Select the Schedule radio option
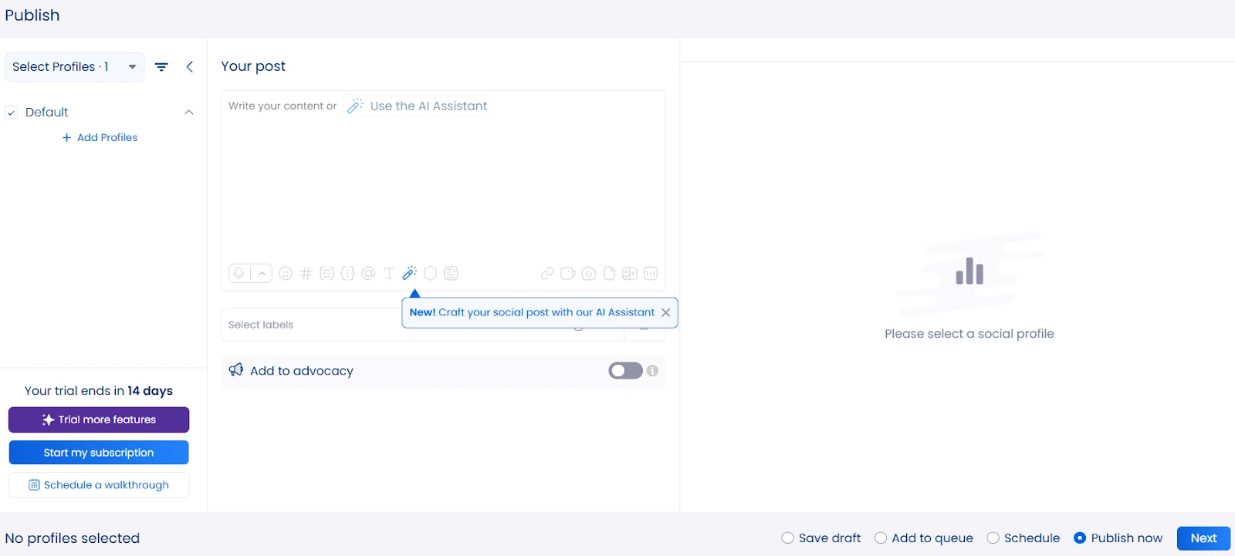This screenshot has height=556, width=1235. coord(993,538)
